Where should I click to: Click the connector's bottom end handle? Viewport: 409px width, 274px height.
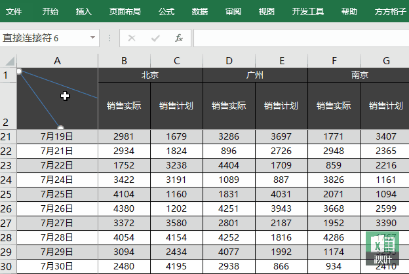coord(60,128)
